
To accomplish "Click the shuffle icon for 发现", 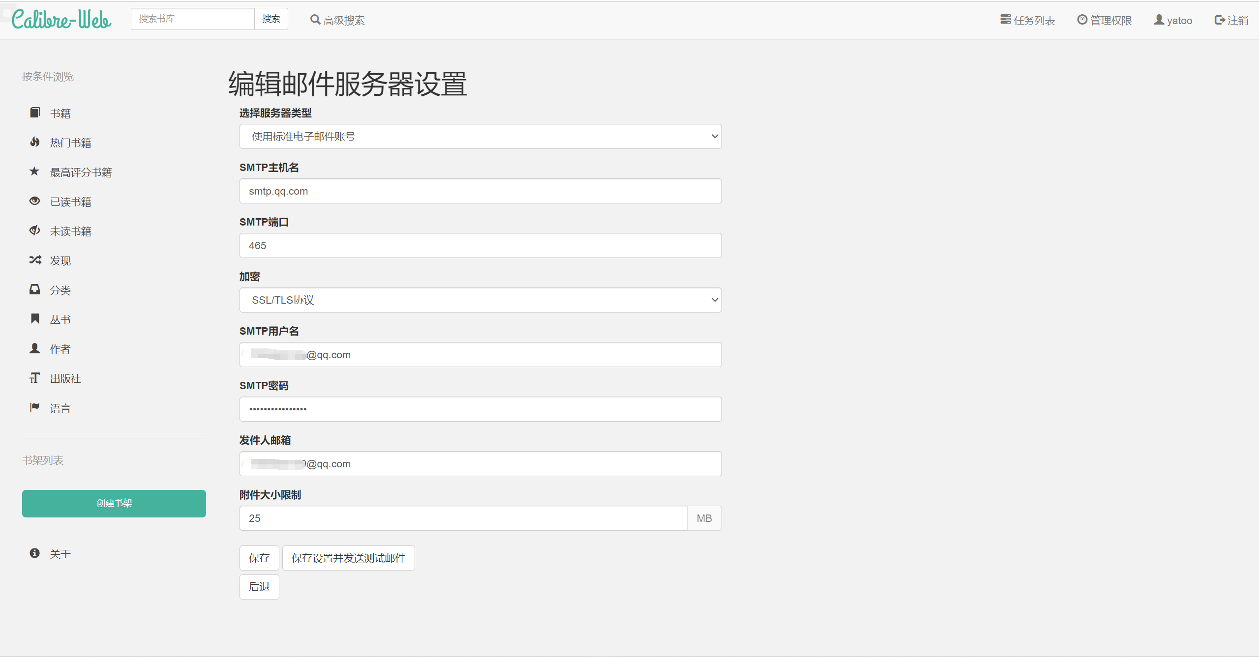I will click(x=34, y=260).
